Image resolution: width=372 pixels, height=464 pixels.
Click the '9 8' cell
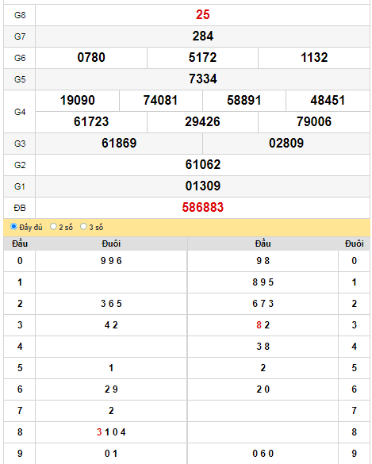263,261
